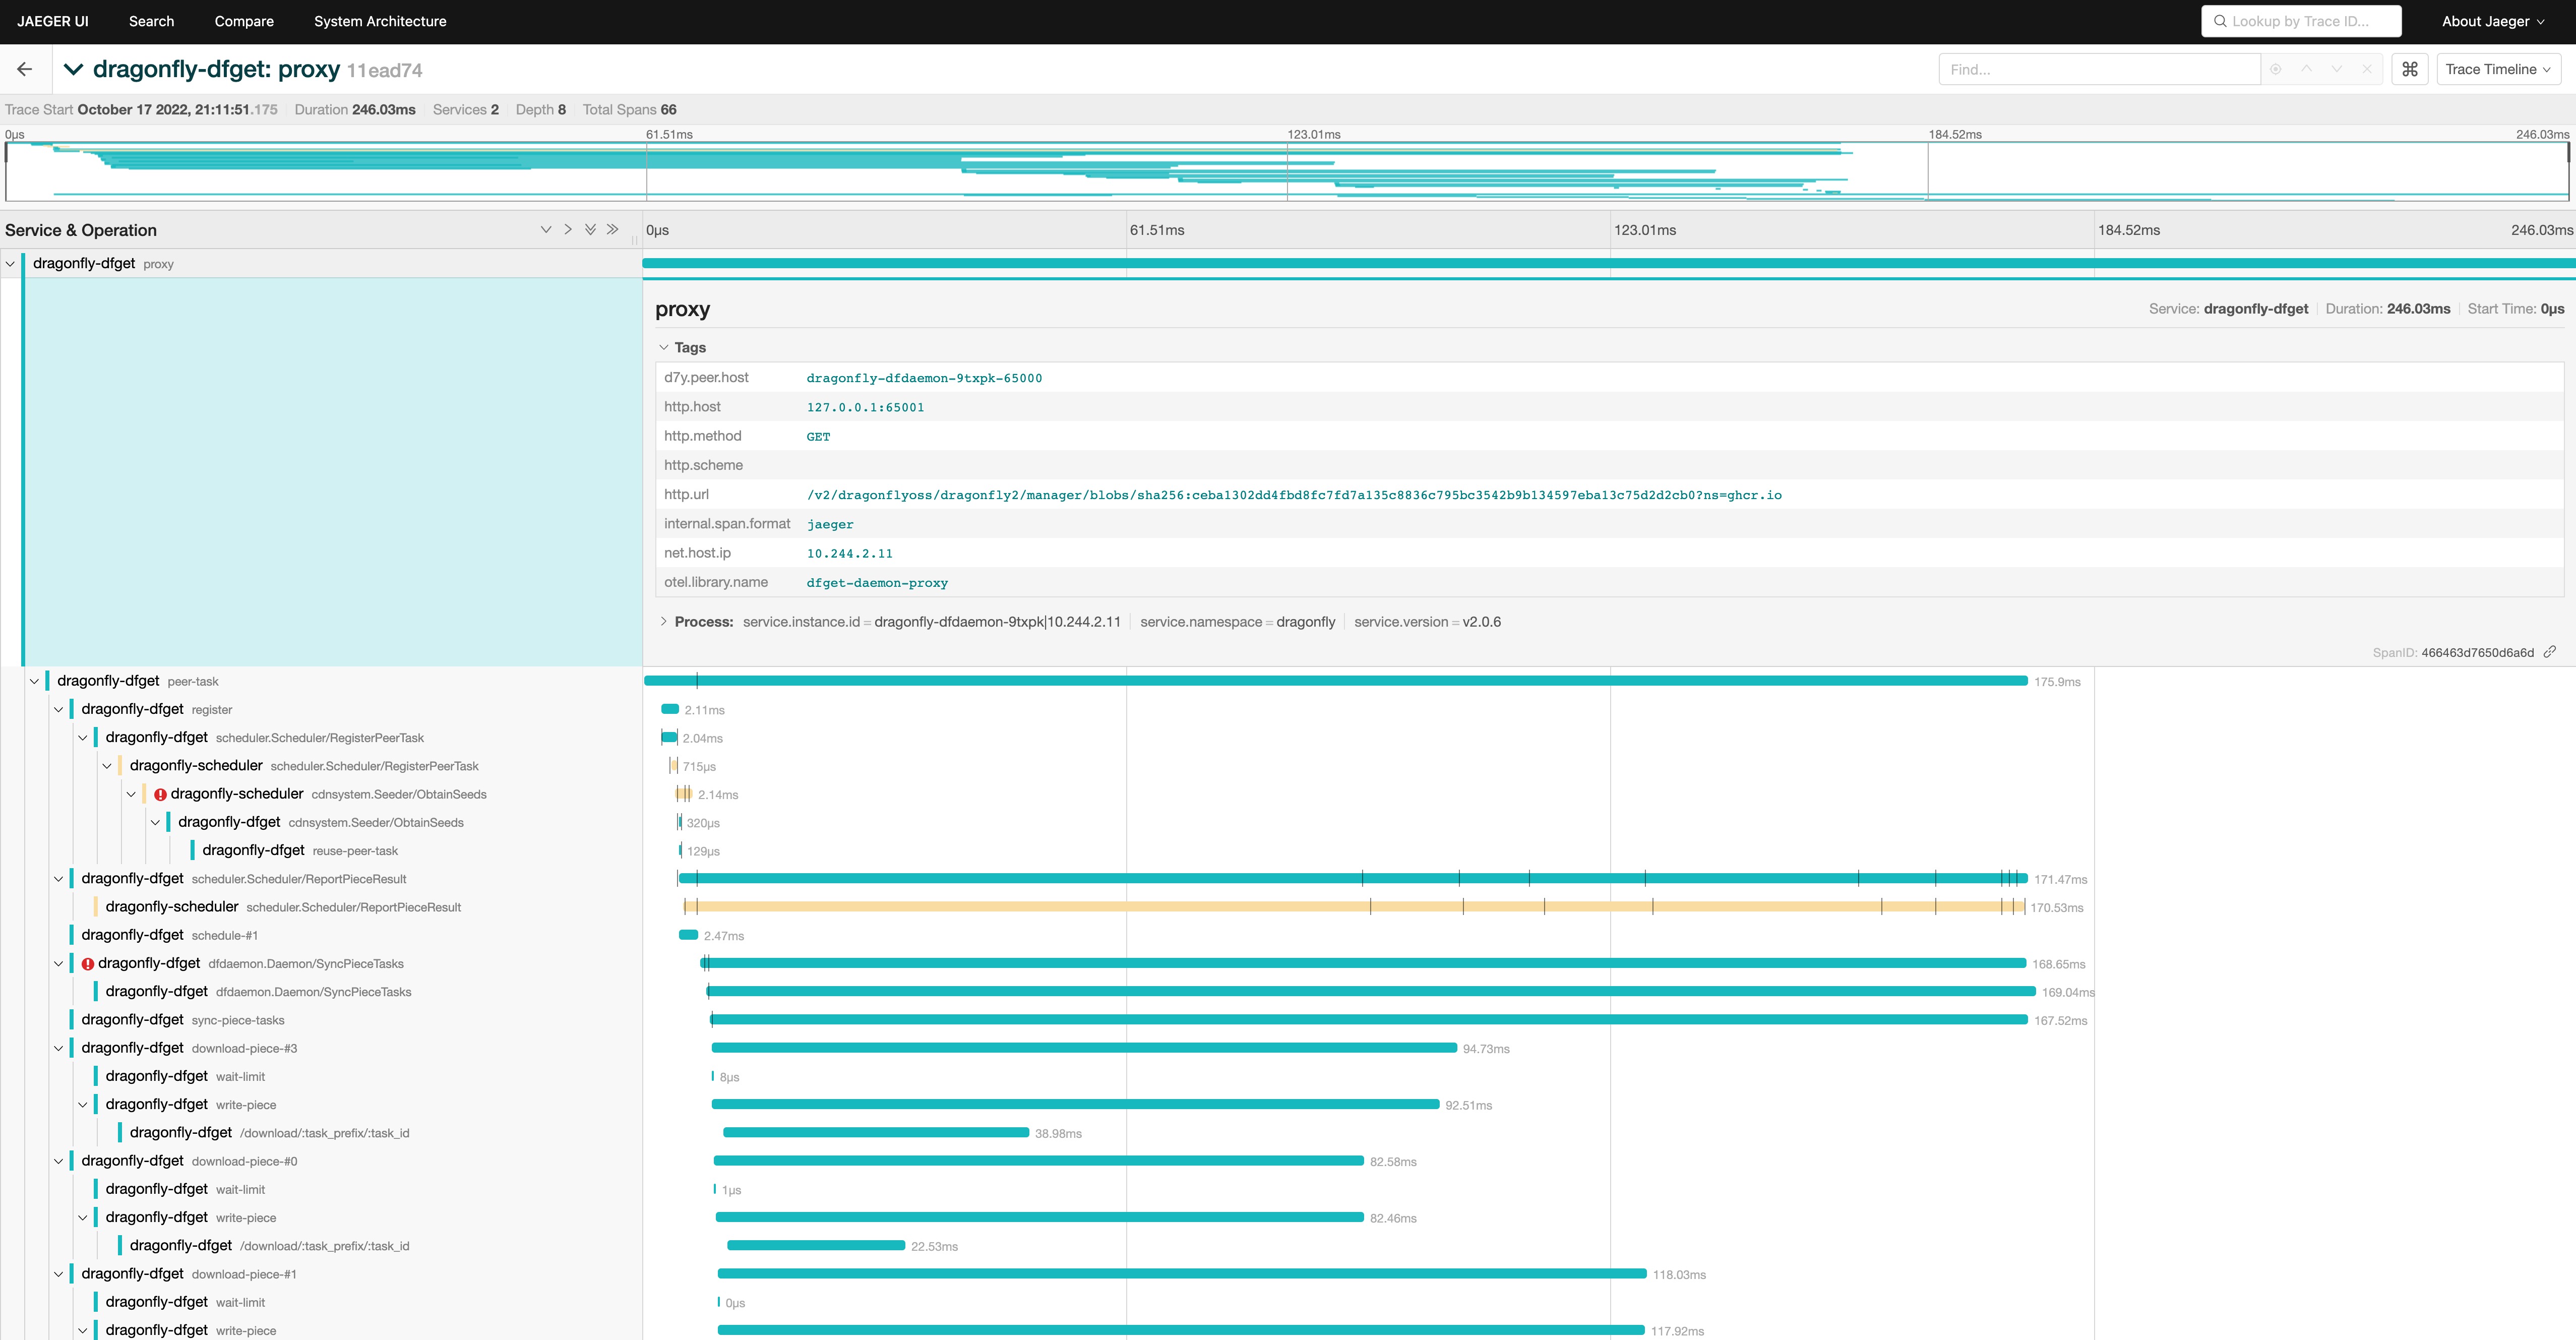Screen dimensions: 2576x1340
Task: Click the d7y.peer.host tag value
Action: (x=924, y=378)
